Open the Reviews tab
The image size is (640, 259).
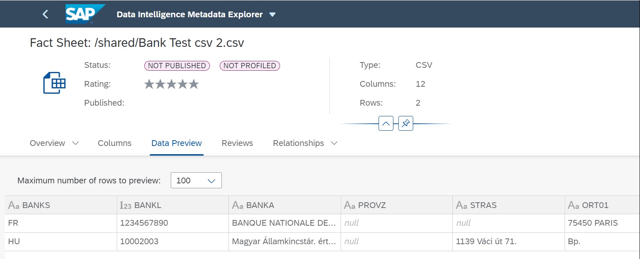click(x=237, y=143)
